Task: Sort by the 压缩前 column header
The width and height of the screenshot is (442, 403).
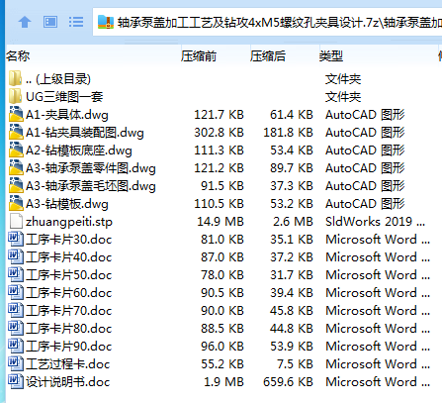Action: coord(199,56)
